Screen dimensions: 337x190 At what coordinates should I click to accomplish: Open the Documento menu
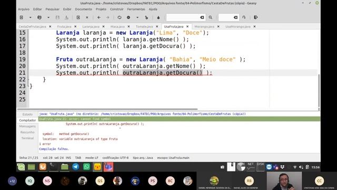coord(83,9)
